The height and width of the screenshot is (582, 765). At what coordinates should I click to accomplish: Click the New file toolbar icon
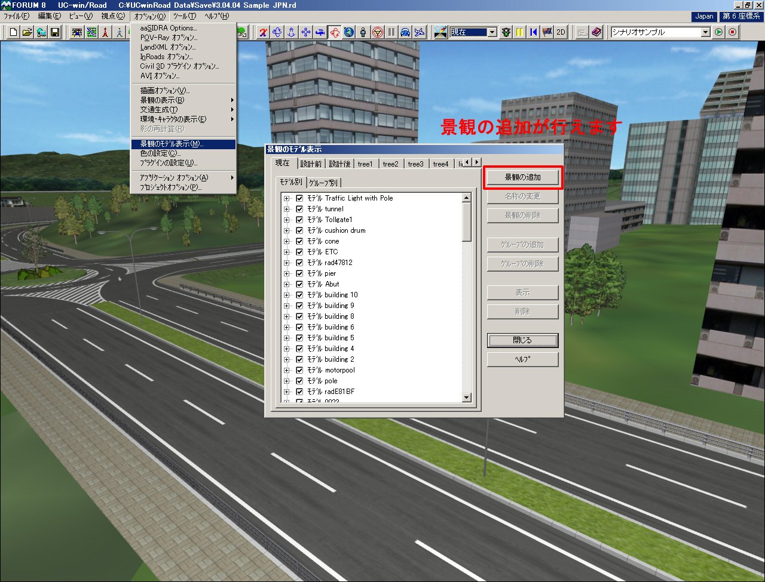pyautogui.click(x=14, y=32)
